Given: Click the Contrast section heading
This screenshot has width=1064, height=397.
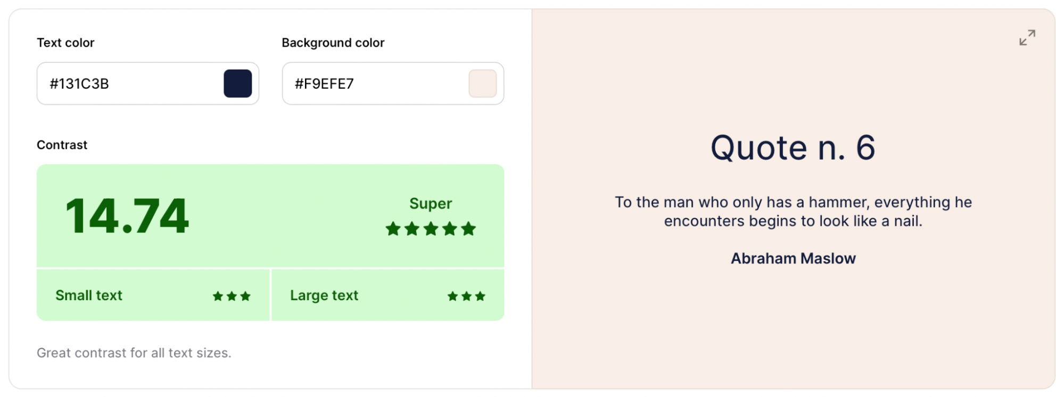Looking at the screenshot, I should pyautogui.click(x=62, y=145).
